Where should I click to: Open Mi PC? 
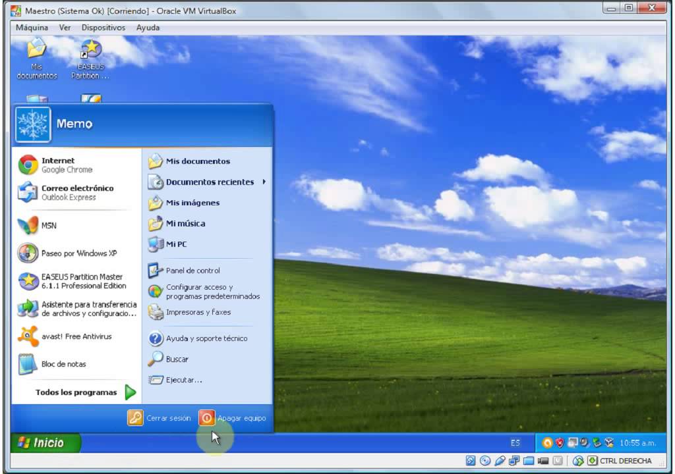208,244
